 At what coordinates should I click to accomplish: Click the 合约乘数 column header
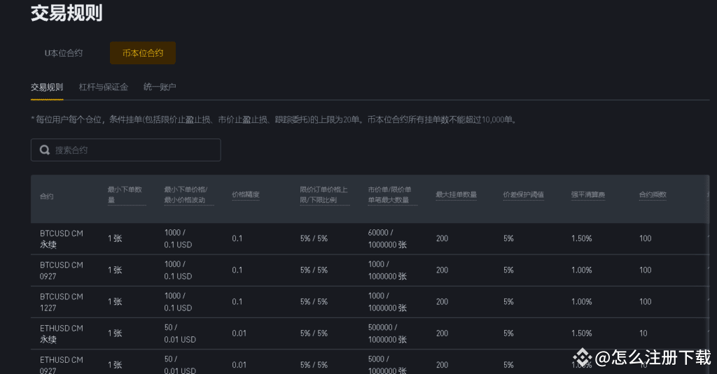pos(653,195)
